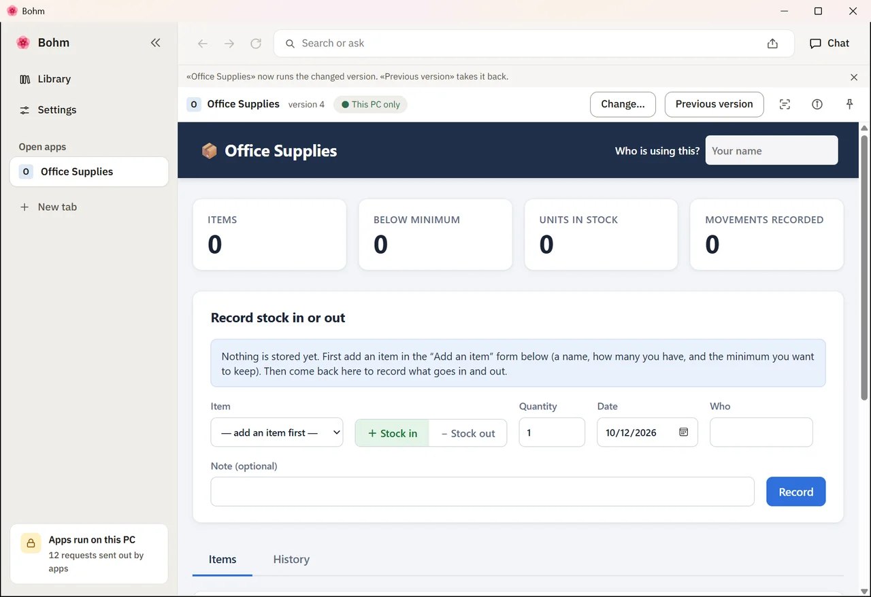Screen dimensions: 871x597
Task: Click the Note (optional) field
Action: (482, 492)
